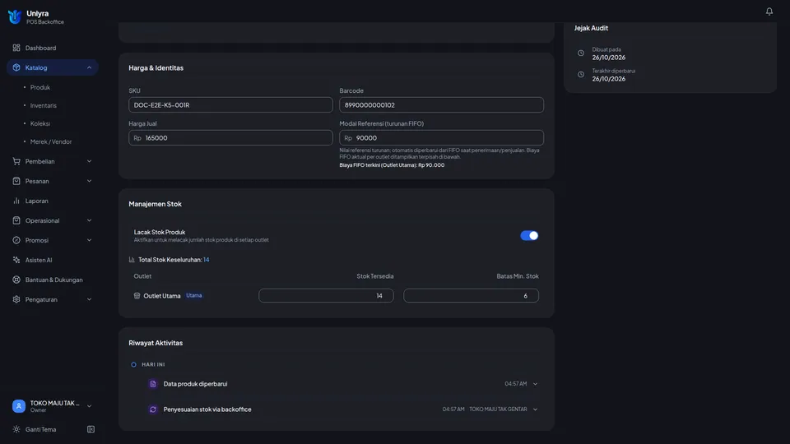Click the Ganti Tema sun icon
790x444 pixels.
(16, 429)
